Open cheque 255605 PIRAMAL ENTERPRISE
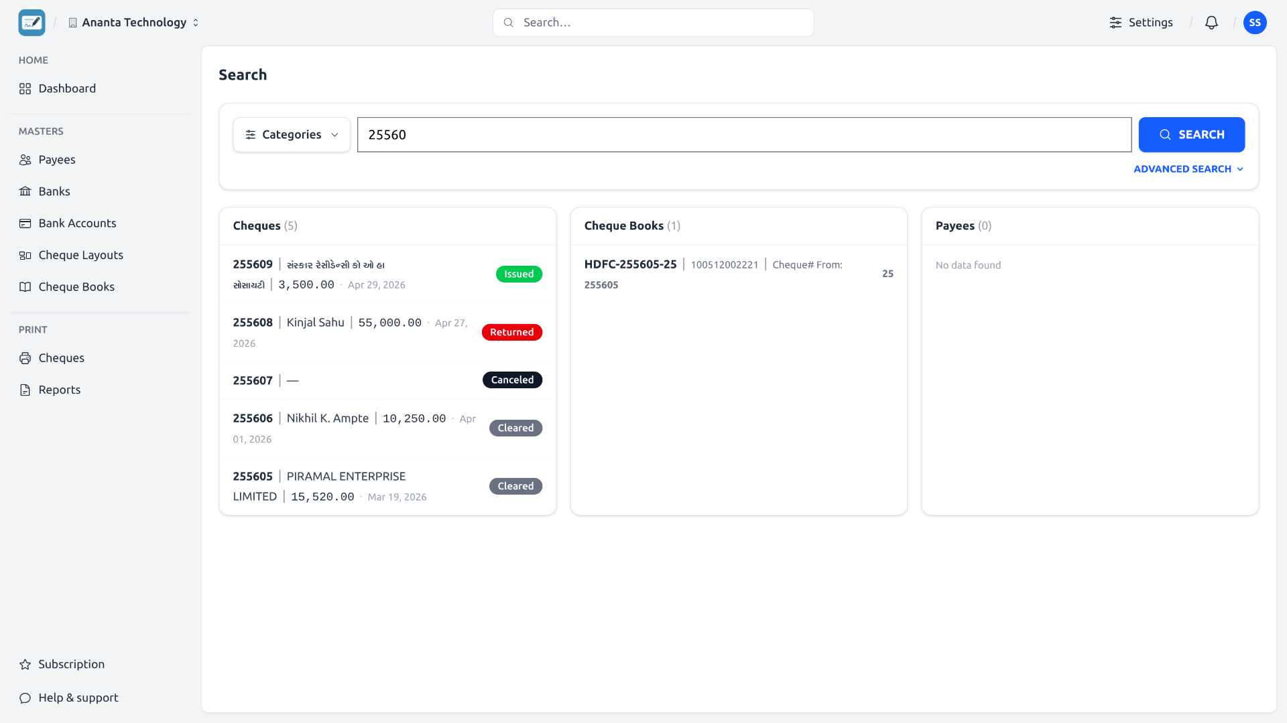 [x=387, y=486]
